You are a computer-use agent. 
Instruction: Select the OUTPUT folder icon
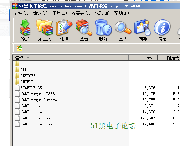click(x=17, y=82)
